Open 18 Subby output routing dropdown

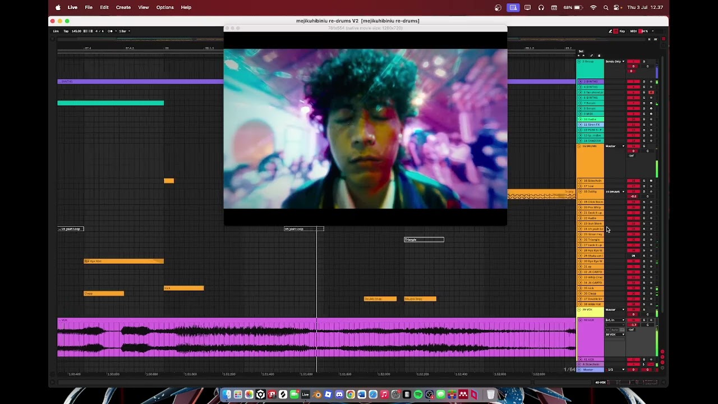(615, 191)
